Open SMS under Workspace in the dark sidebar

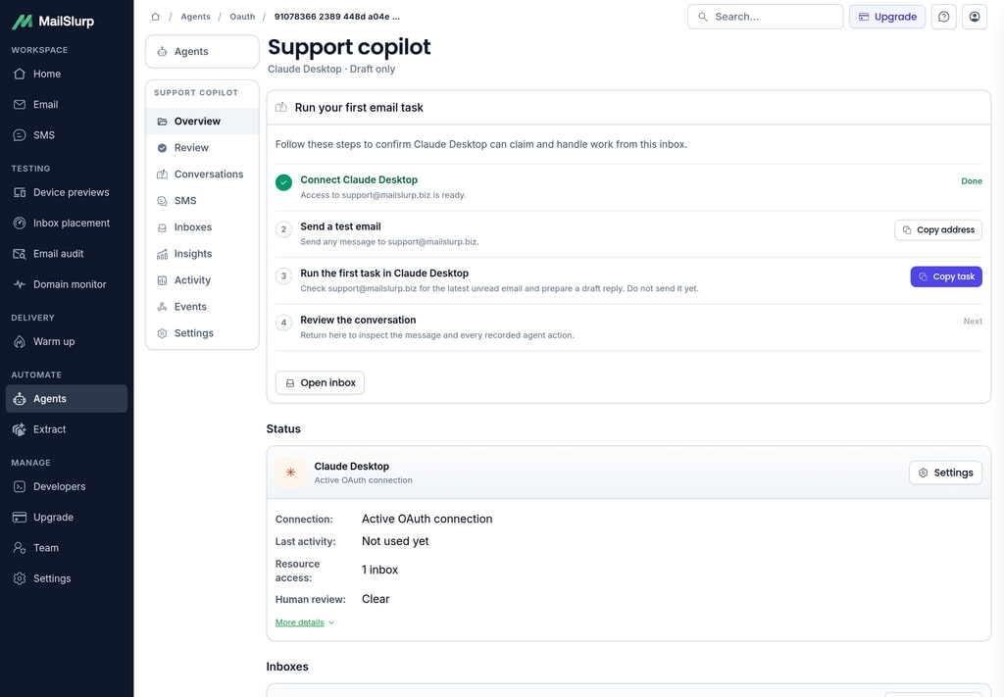[x=67, y=135]
